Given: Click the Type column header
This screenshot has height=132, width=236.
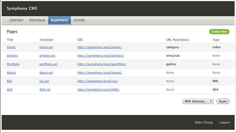Looking at the screenshot, I should (216, 40).
